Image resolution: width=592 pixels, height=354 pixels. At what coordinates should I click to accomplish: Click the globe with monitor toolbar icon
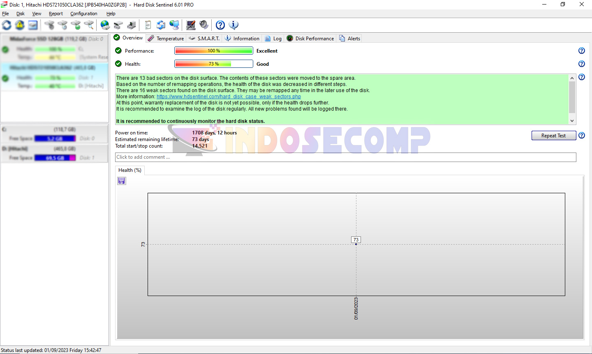coord(174,25)
